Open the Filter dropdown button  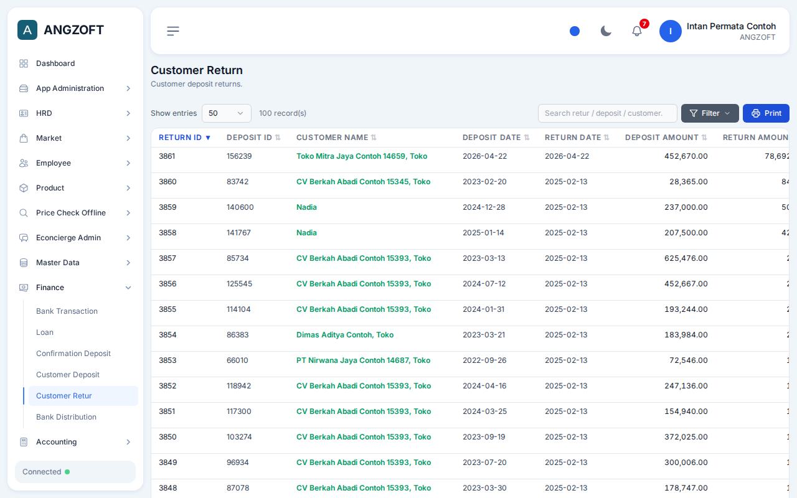[710, 113]
